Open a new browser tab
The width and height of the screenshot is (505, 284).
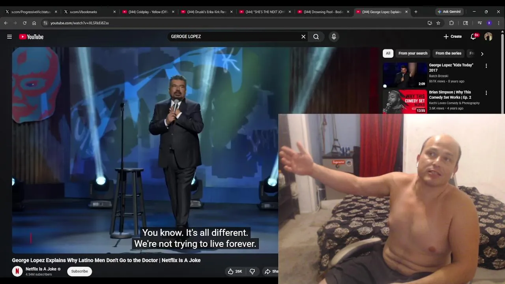tap(416, 12)
